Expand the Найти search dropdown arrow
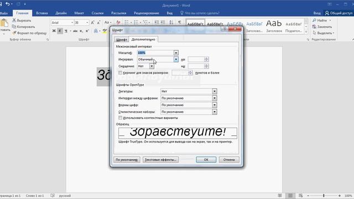This screenshot has height=199, width=354. click(x=330, y=20)
